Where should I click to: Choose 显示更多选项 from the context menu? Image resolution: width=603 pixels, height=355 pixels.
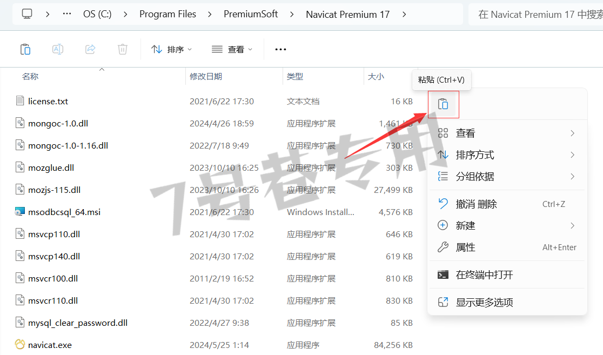pos(507,302)
